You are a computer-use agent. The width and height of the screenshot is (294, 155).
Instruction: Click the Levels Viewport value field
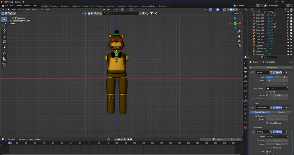[277, 116]
